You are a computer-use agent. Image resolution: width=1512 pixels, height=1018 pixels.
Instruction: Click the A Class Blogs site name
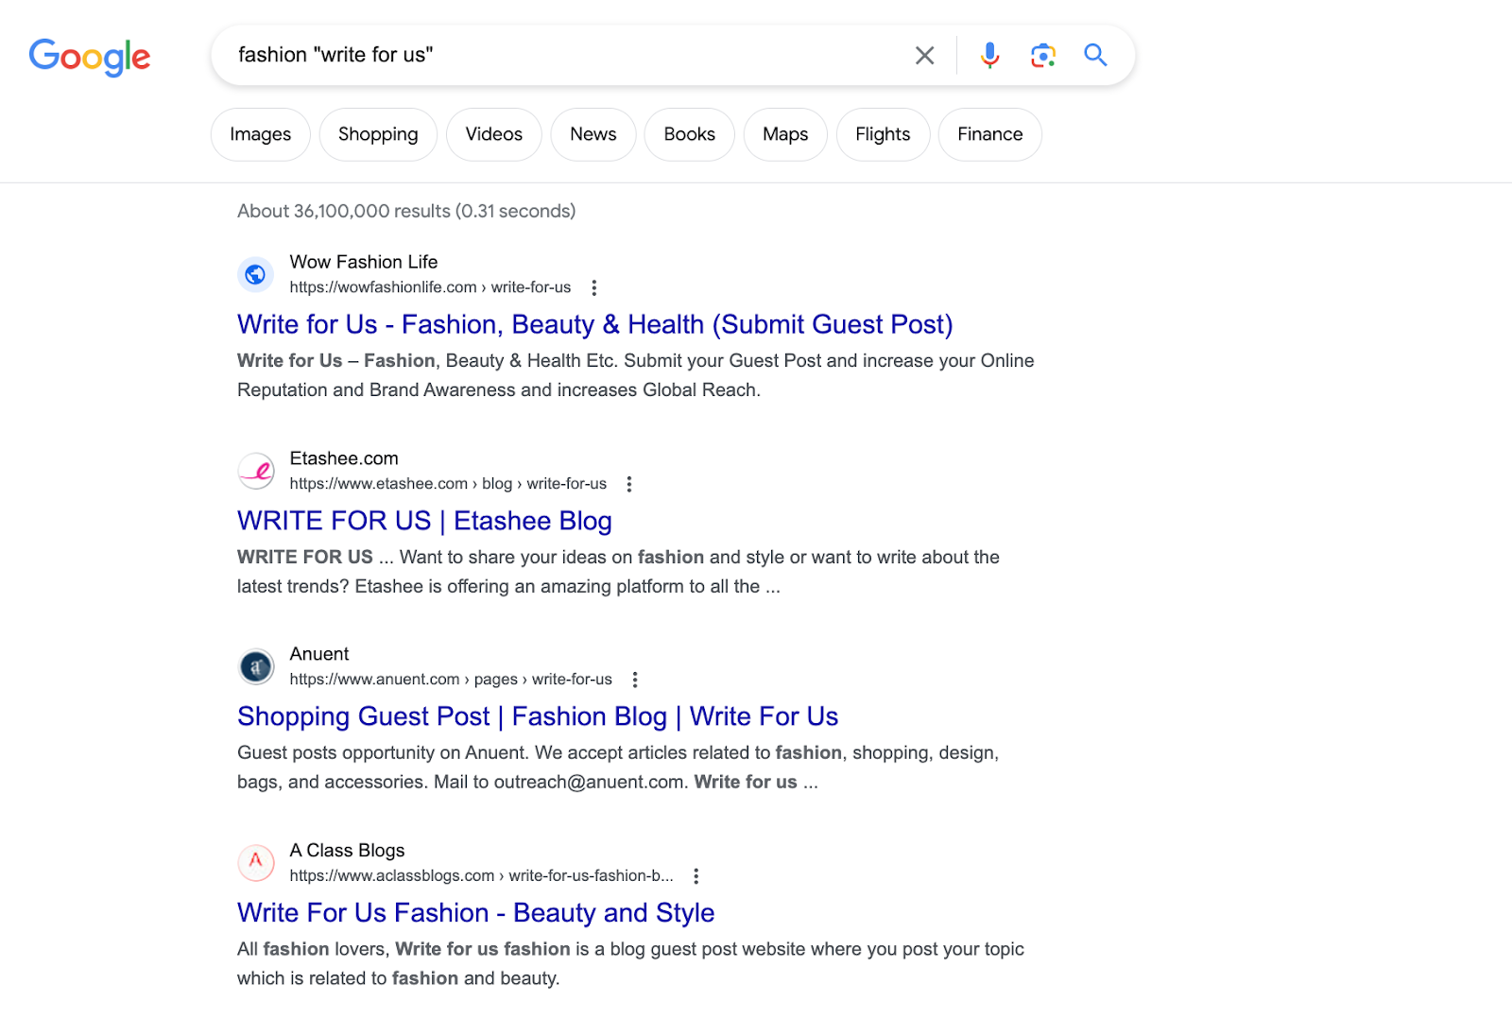tap(347, 851)
